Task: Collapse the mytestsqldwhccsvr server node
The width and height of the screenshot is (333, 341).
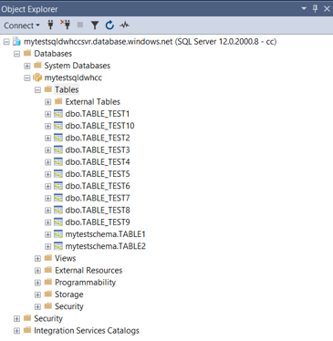Action: pyautogui.click(x=6, y=42)
